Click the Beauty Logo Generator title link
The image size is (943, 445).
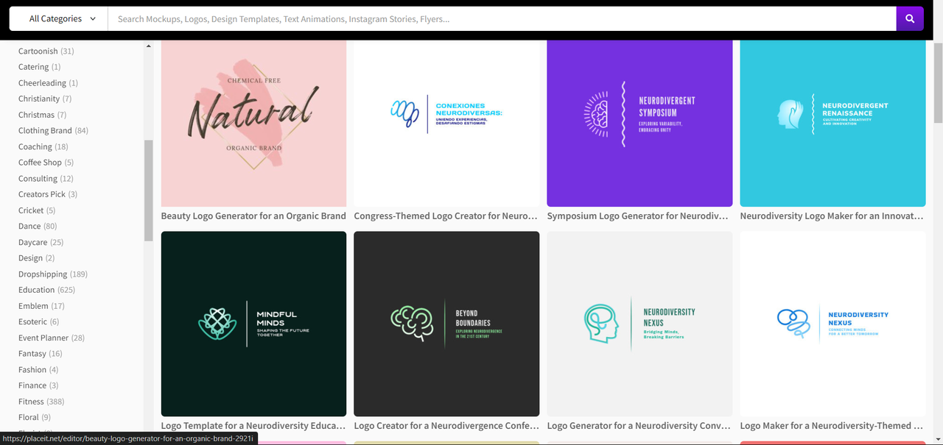(x=253, y=216)
